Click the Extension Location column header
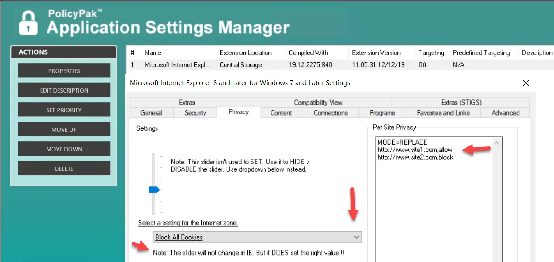 (x=250, y=53)
